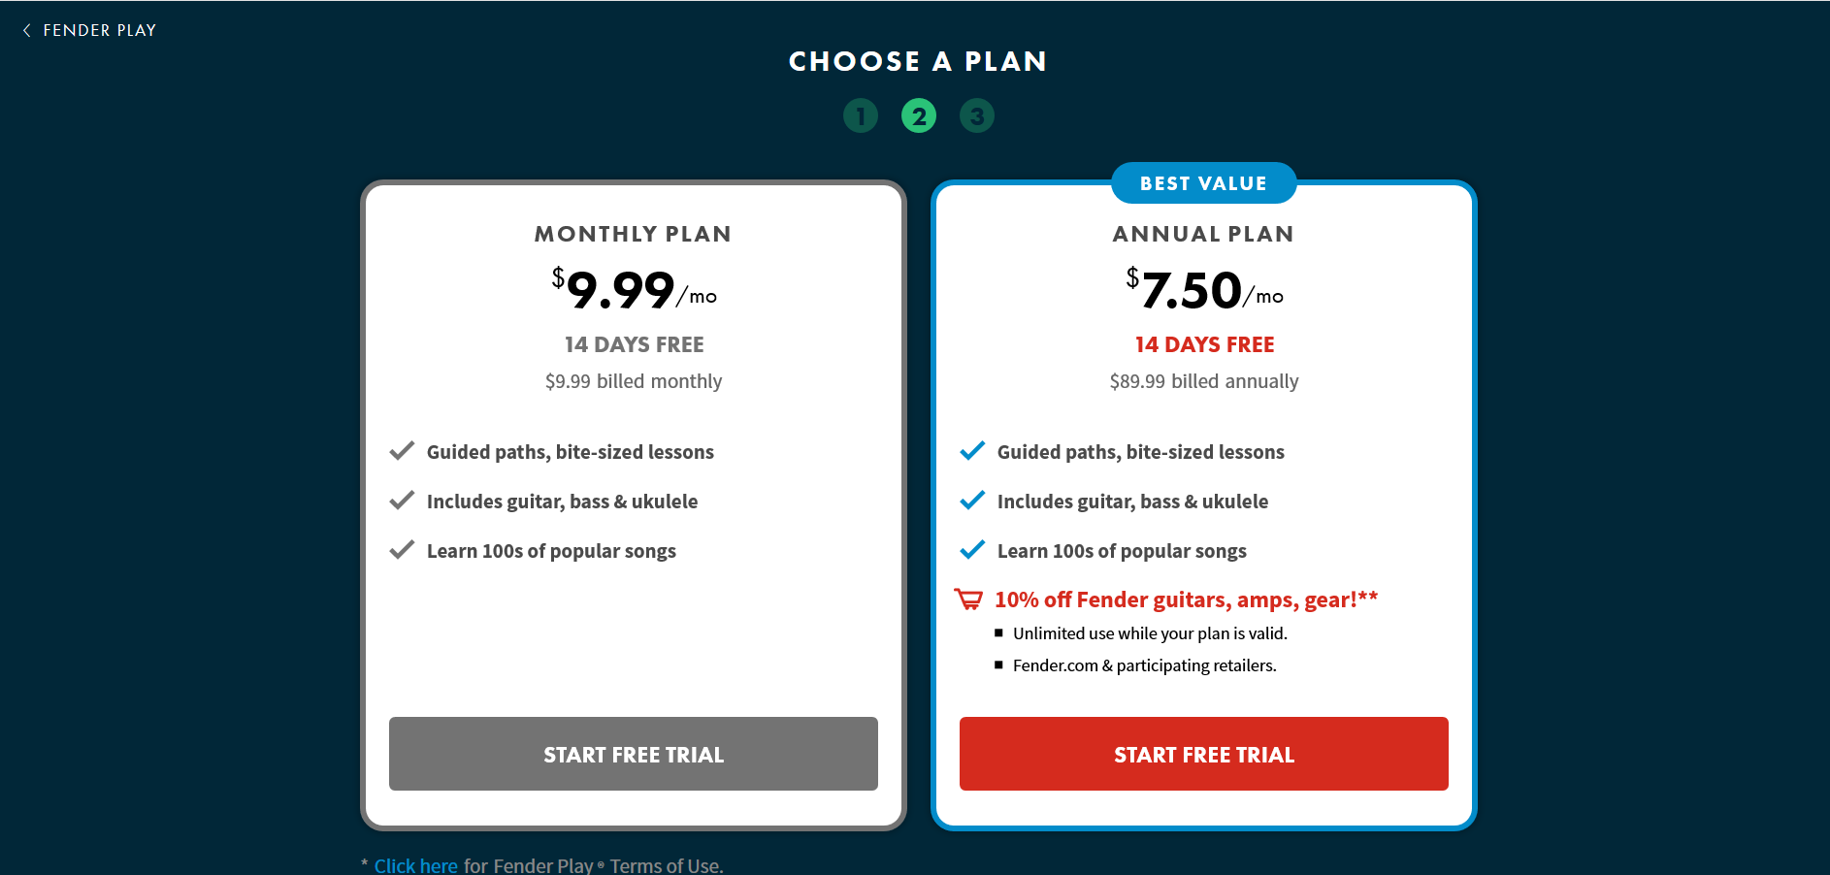This screenshot has height=875, width=1830.
Task: Click blue checkmark beside Includes guitar, bass & ukulele
Action: (x=972, y=501)
